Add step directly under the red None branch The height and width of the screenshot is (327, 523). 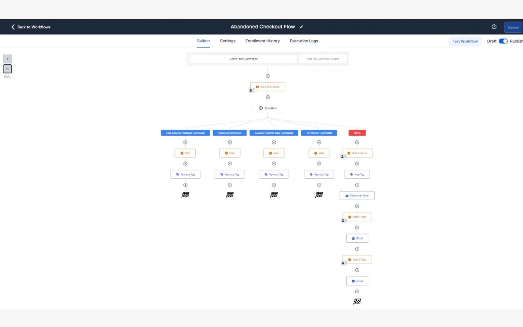(357, 142)
